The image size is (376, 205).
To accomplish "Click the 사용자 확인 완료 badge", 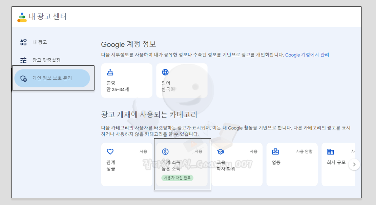I will (177, 178).
